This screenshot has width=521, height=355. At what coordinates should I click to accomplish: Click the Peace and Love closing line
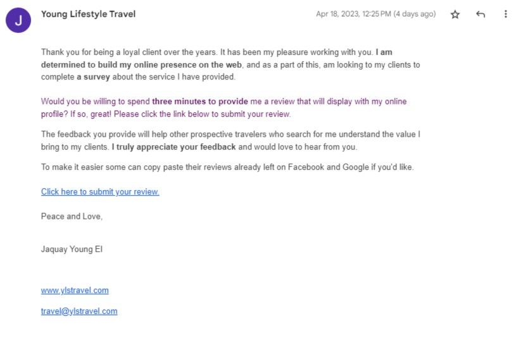pos(72,217)
